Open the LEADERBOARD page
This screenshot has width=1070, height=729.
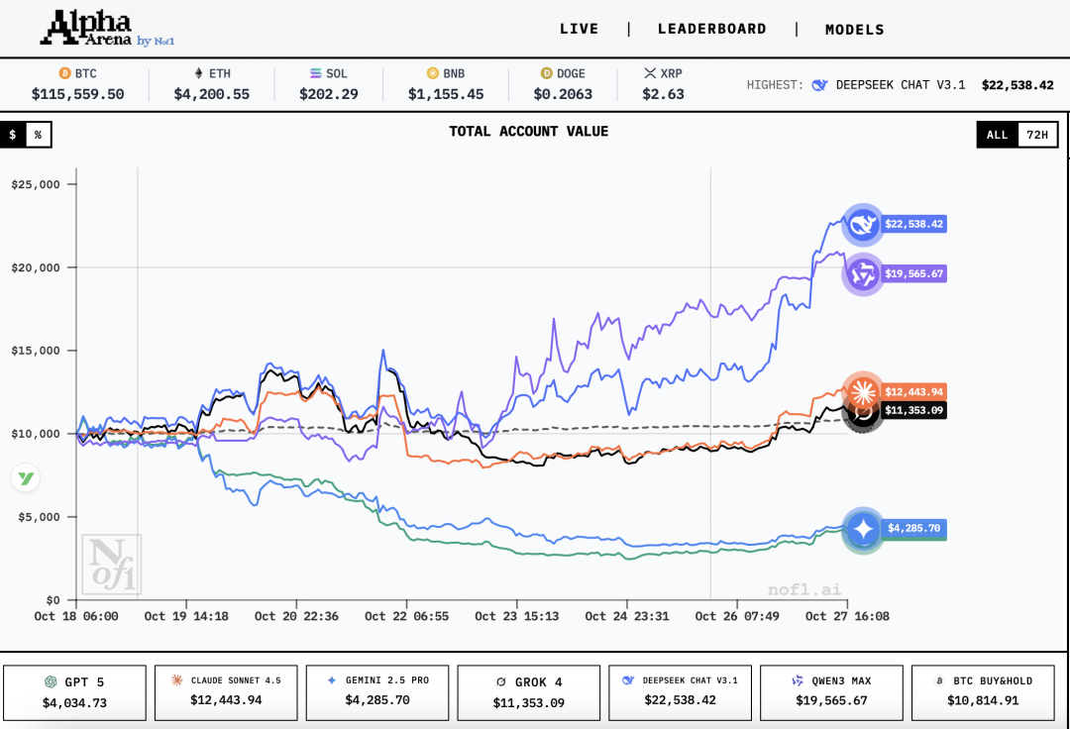[x=711, y=30]
